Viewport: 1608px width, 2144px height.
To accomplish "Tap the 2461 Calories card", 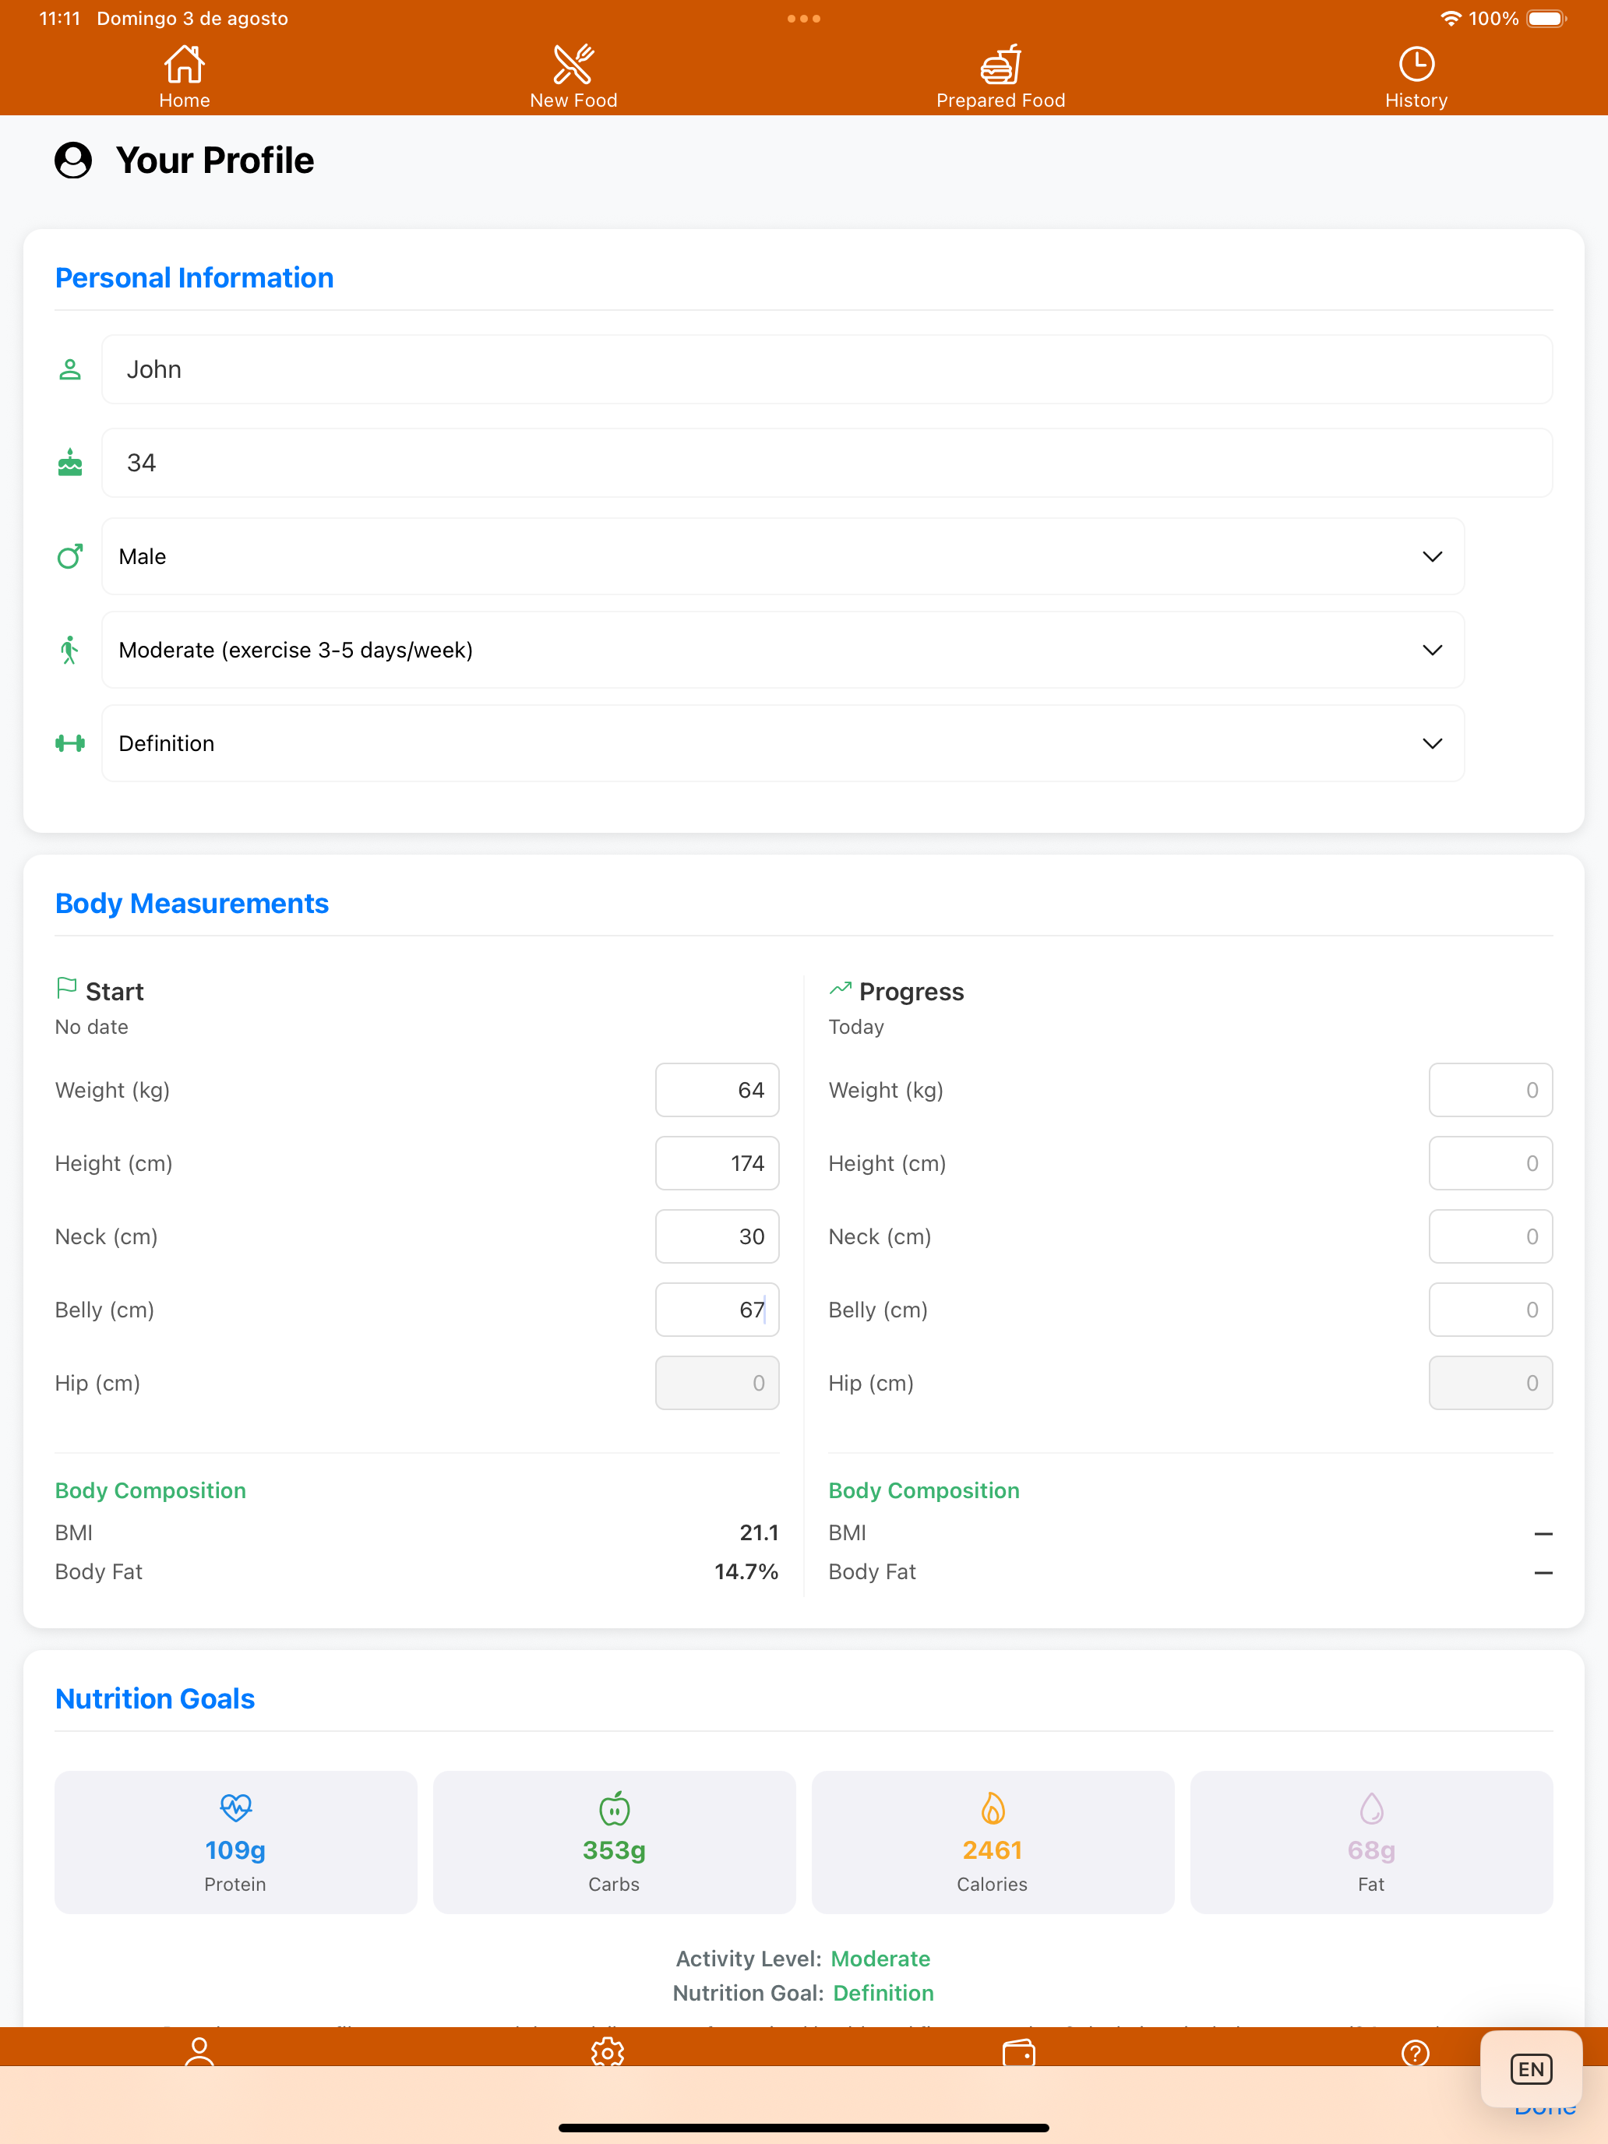I will point(993,1842).
